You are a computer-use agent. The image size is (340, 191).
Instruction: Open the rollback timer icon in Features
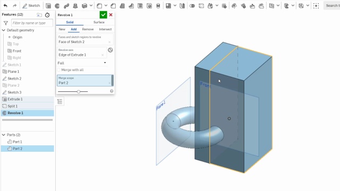pos(47,15)
